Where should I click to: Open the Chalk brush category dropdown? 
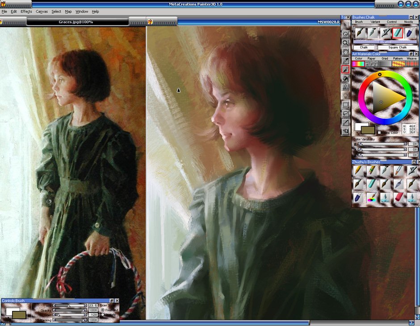coord(364,47)
